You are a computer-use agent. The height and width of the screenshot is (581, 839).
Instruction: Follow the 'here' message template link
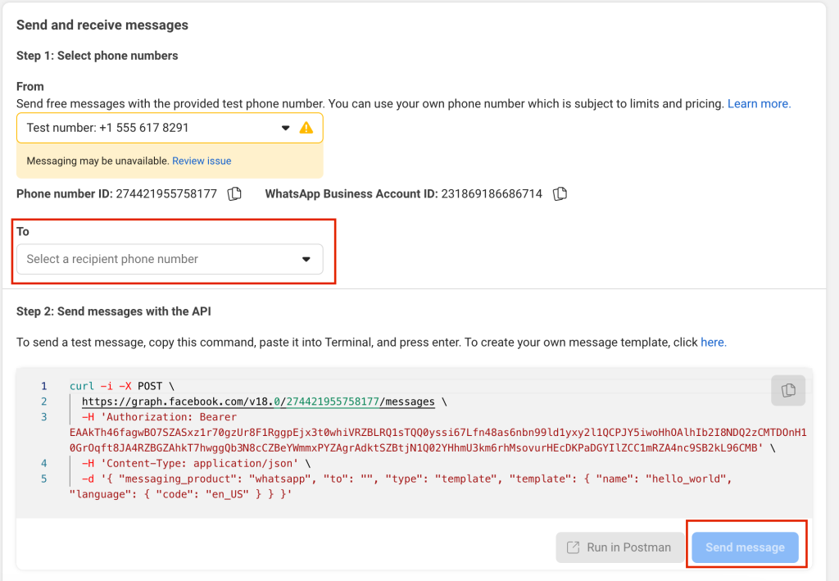click(713, 342)
